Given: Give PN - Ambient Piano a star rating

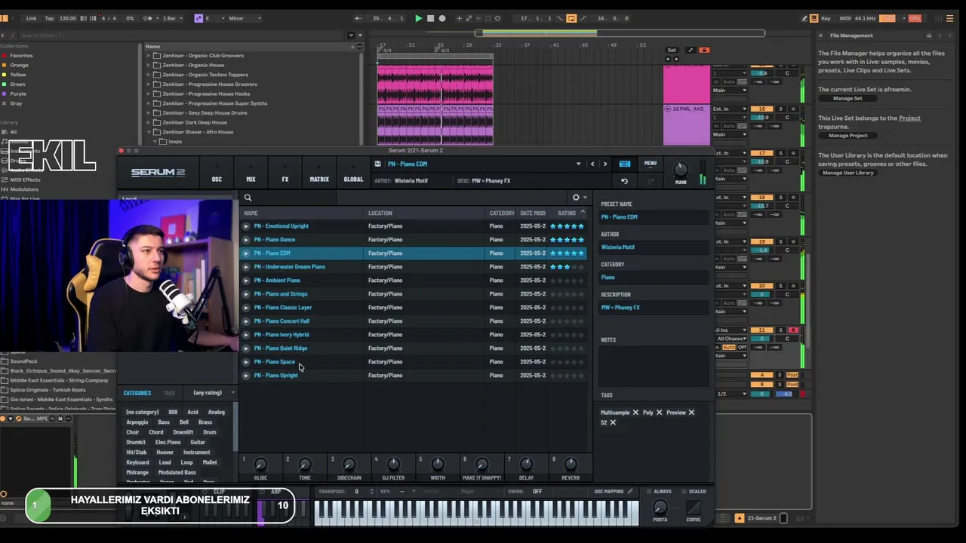Looking at the screenshot, I should point(567,281).
